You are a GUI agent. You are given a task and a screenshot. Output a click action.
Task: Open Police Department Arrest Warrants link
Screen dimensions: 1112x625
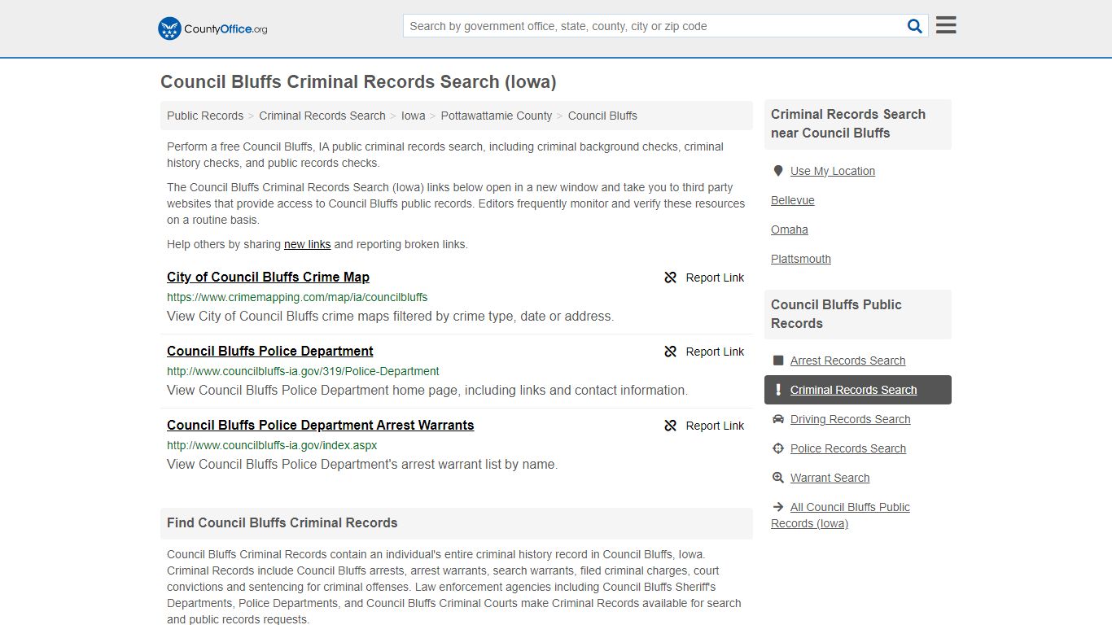coord(320,425)
